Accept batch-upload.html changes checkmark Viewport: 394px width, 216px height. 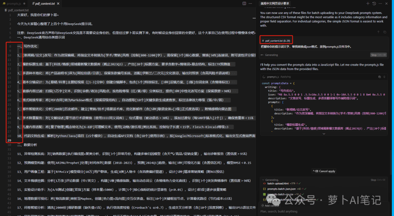pyautogui.click(x=300, y=184)
